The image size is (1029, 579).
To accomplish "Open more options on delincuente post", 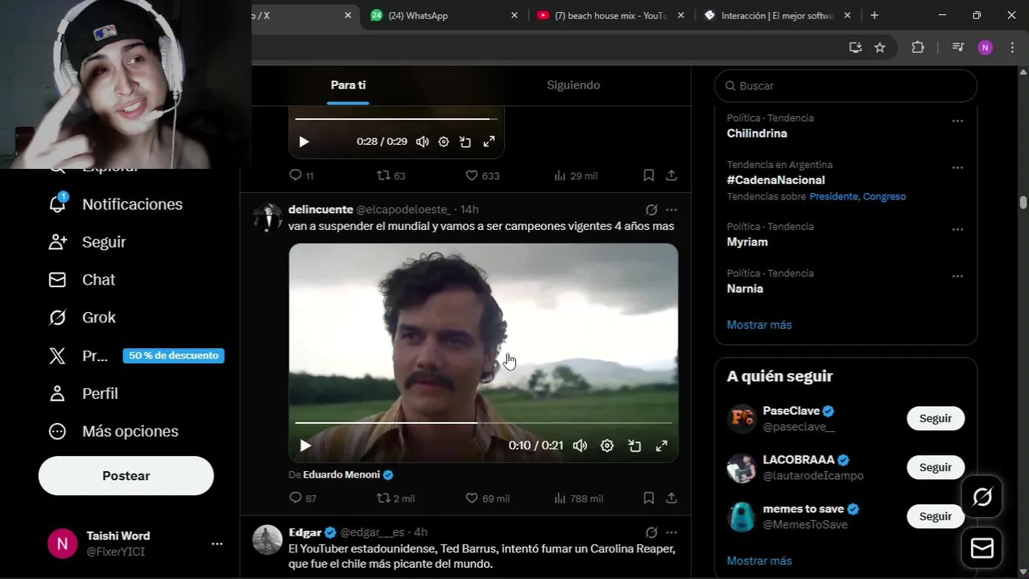I will 672,210.
